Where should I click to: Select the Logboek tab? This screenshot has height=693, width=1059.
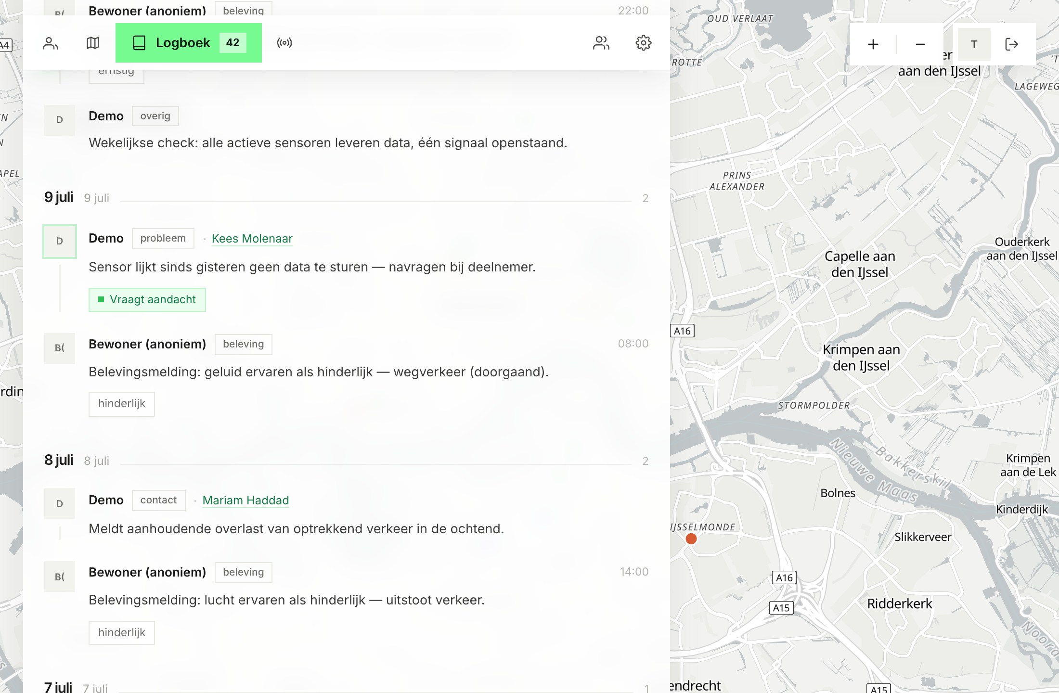pos(189,43)
